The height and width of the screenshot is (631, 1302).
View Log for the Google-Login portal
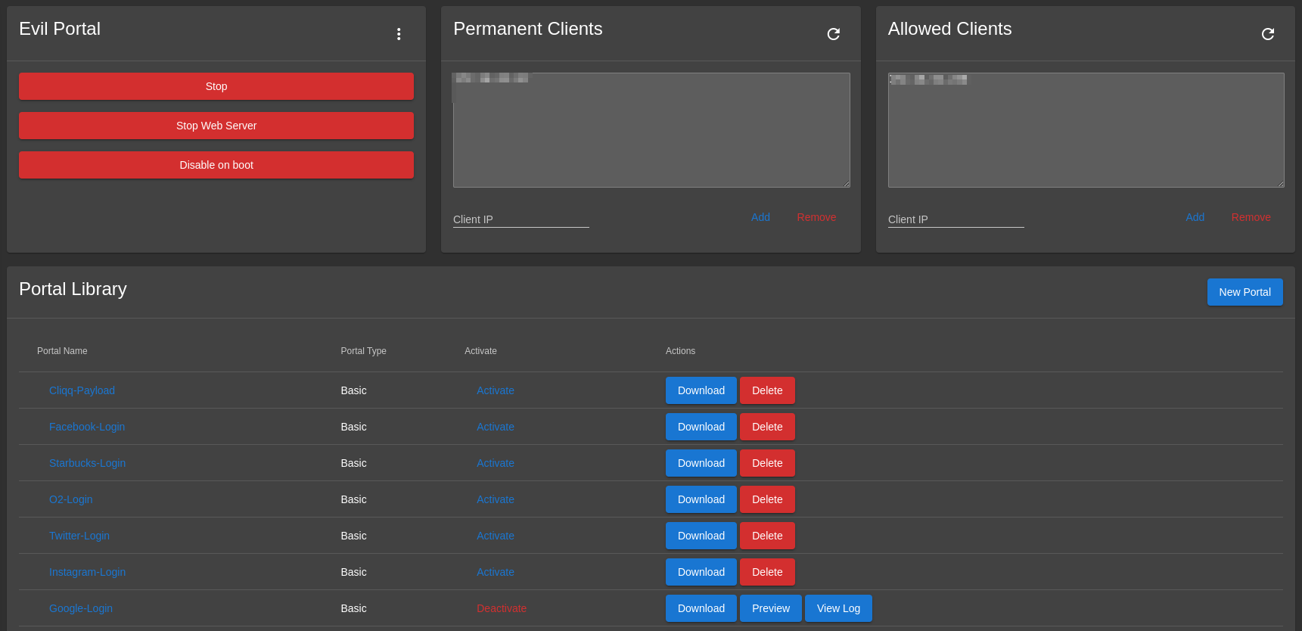point(838,608)
